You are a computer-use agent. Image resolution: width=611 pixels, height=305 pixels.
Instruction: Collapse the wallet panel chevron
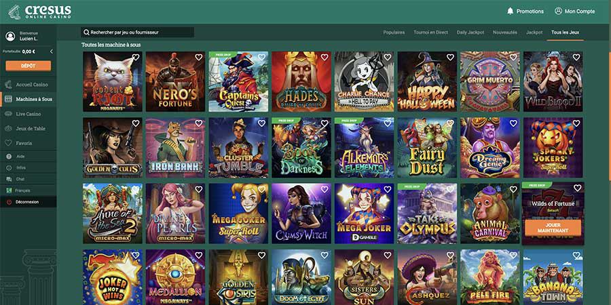click(52, 52)
